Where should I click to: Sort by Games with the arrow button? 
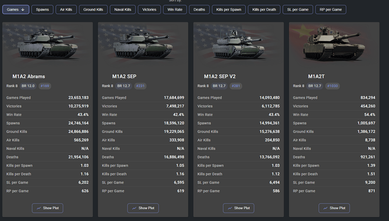[16, 9]
